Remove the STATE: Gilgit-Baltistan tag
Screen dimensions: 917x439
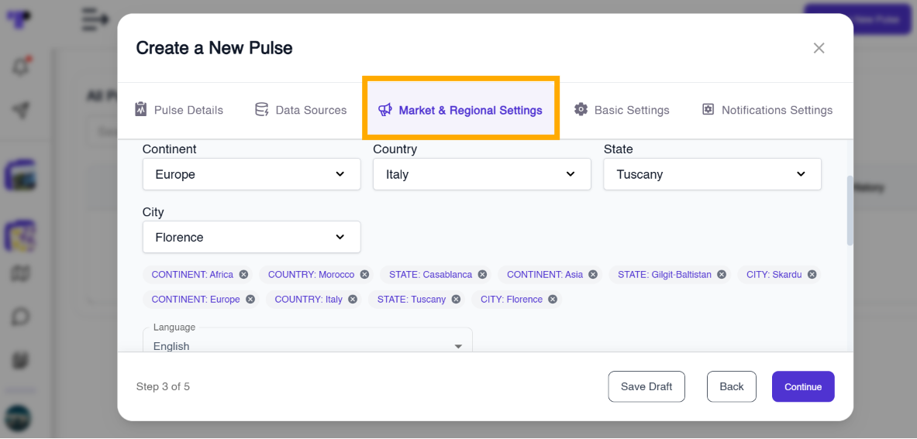click(x=722, y=274)
